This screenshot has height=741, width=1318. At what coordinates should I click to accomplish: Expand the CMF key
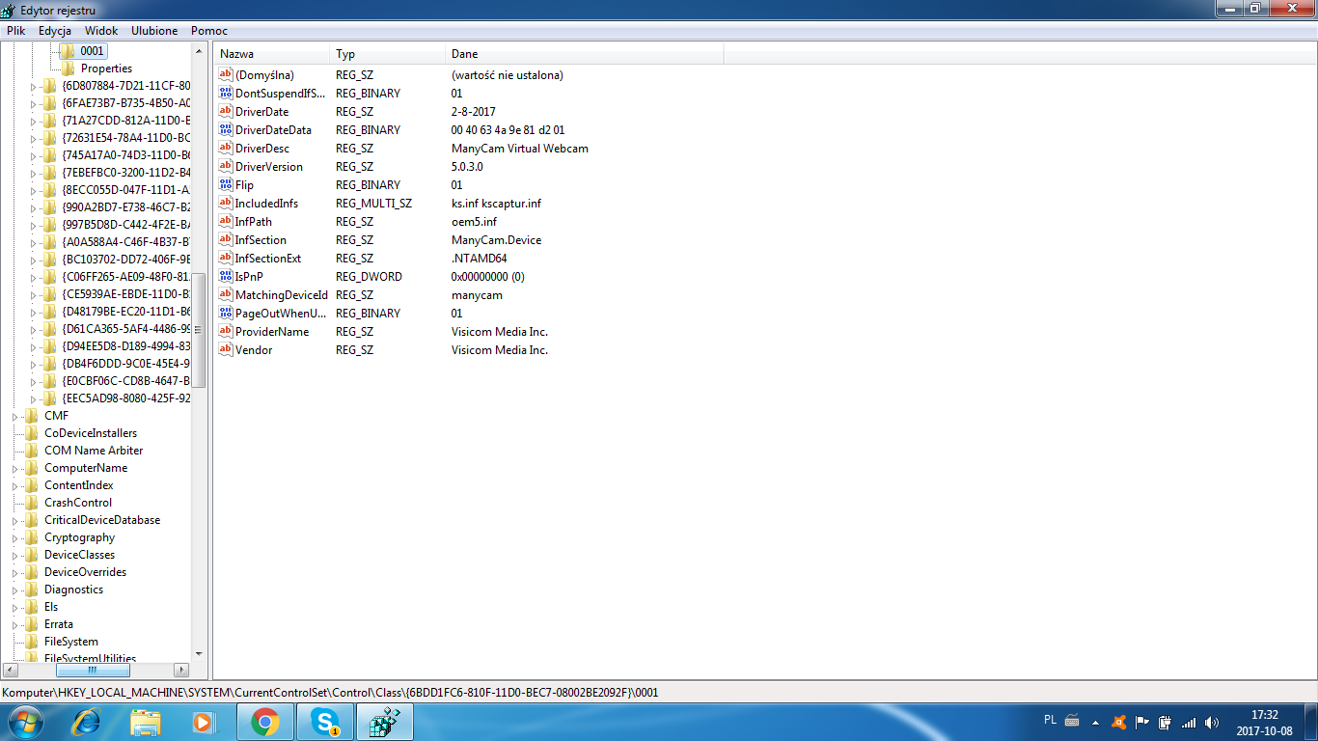click(15, 416)
